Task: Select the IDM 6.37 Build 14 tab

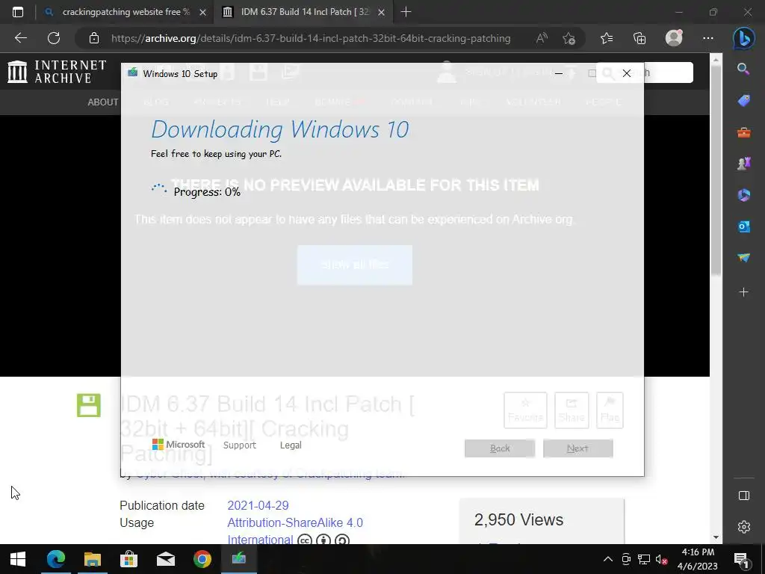Action: click(303, 12)
